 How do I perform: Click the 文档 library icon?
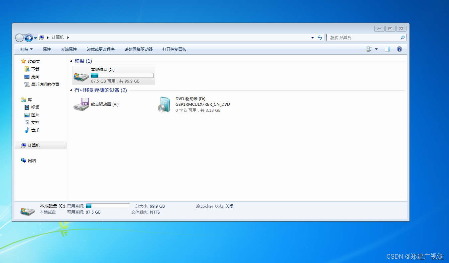click(27, 122)
